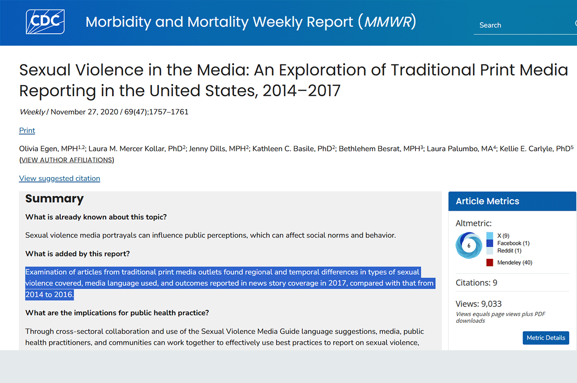Open the Metric Details button
This screenshot has height=383, width=577.
546,338
